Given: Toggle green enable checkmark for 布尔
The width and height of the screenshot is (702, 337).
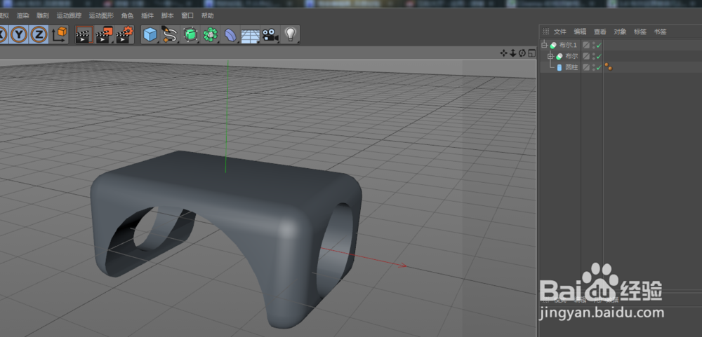Looking at the screenshot, I should (x=599, y=56).
